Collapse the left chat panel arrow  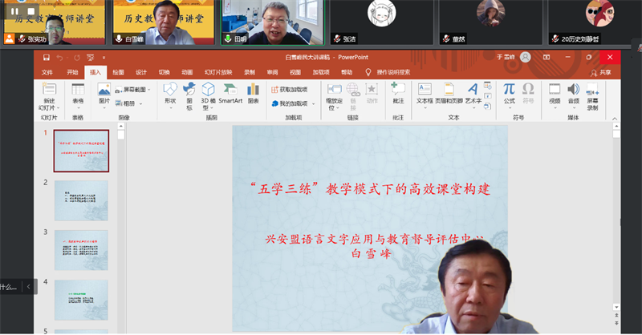(28, 287)
